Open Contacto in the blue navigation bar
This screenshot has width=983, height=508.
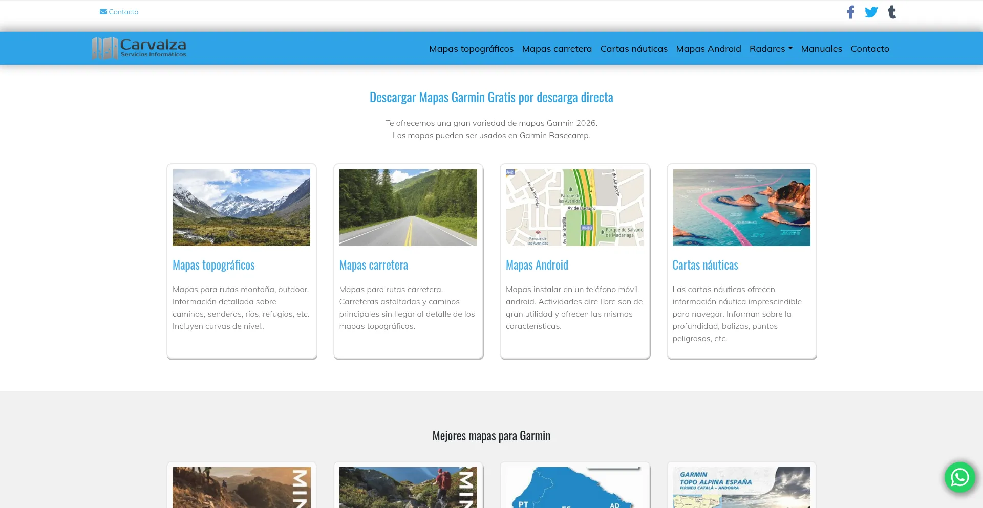point(870,49)
